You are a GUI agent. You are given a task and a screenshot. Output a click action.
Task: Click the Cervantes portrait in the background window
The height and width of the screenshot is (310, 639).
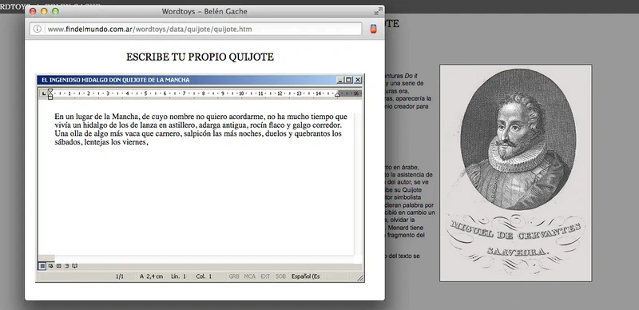[x=515, y=173]
